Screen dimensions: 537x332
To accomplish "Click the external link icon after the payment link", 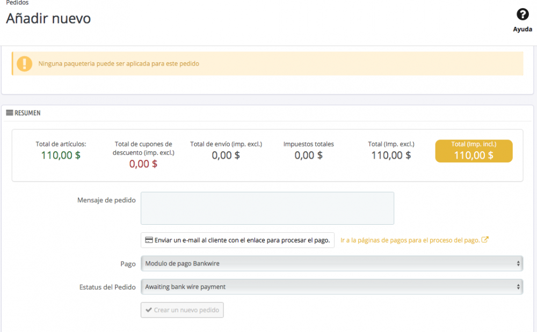I will coord(485,240).
